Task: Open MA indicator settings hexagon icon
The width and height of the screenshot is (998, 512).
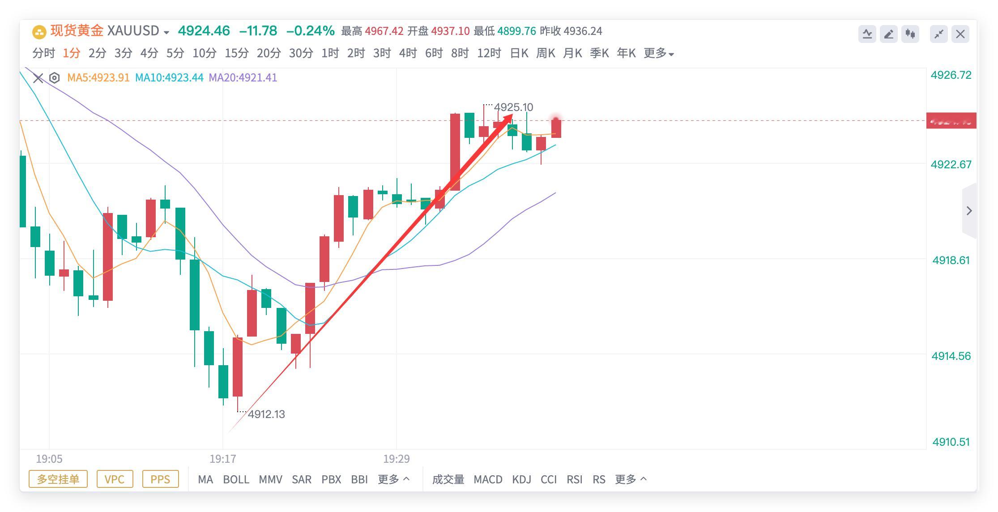Action: tap(54, 78)
